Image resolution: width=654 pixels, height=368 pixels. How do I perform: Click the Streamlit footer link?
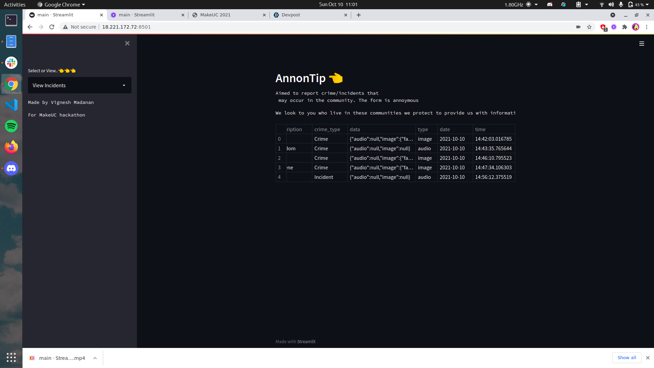(x=306, y=341)
